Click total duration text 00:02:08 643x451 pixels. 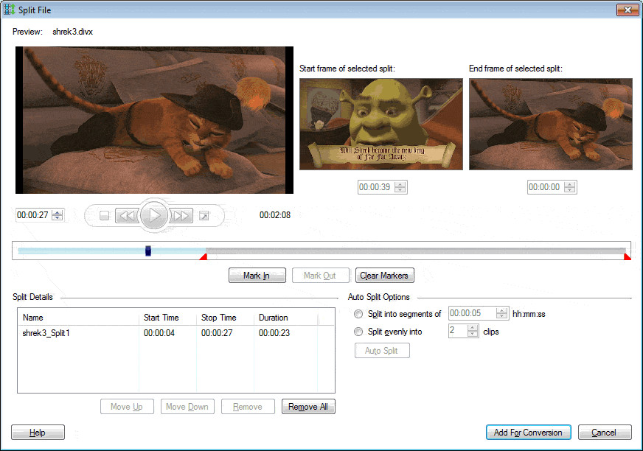pos(275,215)
